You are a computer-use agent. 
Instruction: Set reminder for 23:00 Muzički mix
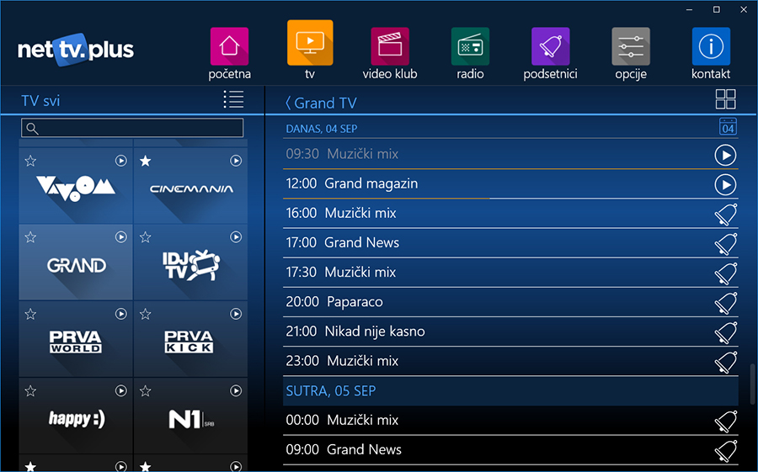click(726, 362)
